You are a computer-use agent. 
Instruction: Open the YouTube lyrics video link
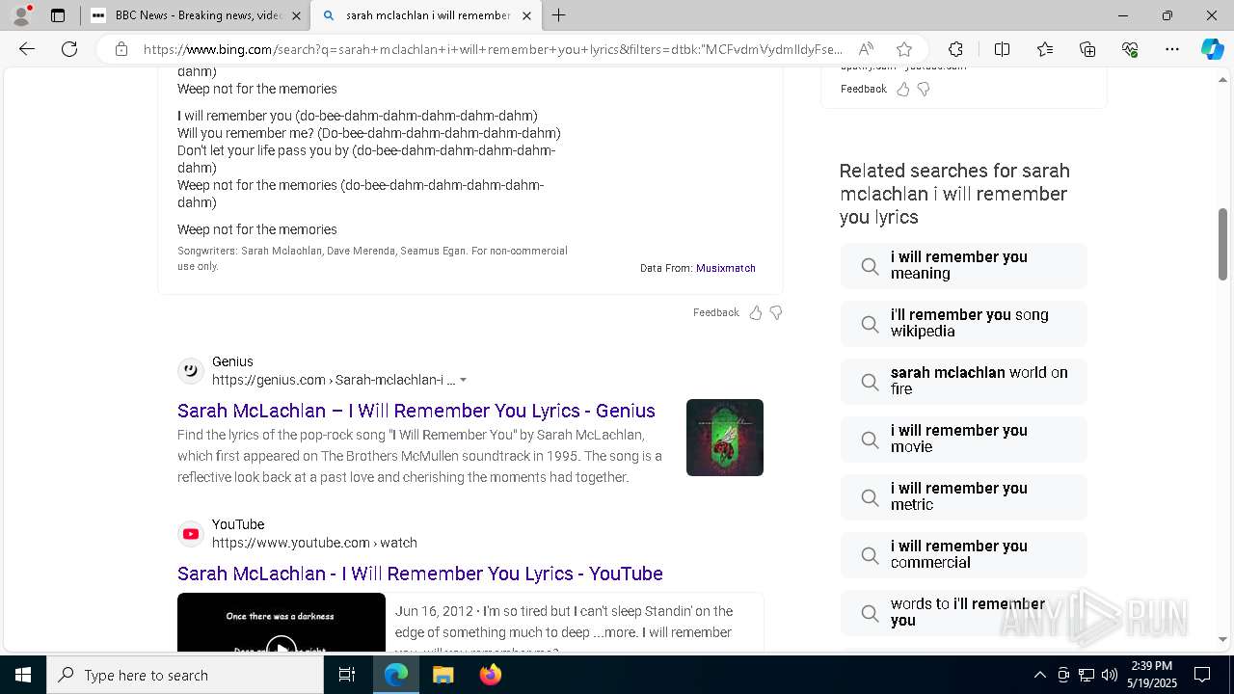pyautogui.click(x=420, y=574)
